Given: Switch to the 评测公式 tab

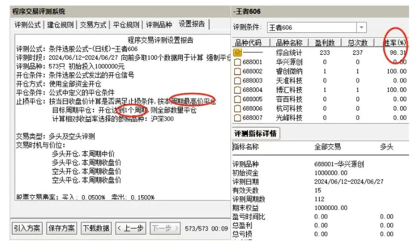Looking at the screenshot, I should click(x=28, y=25).
